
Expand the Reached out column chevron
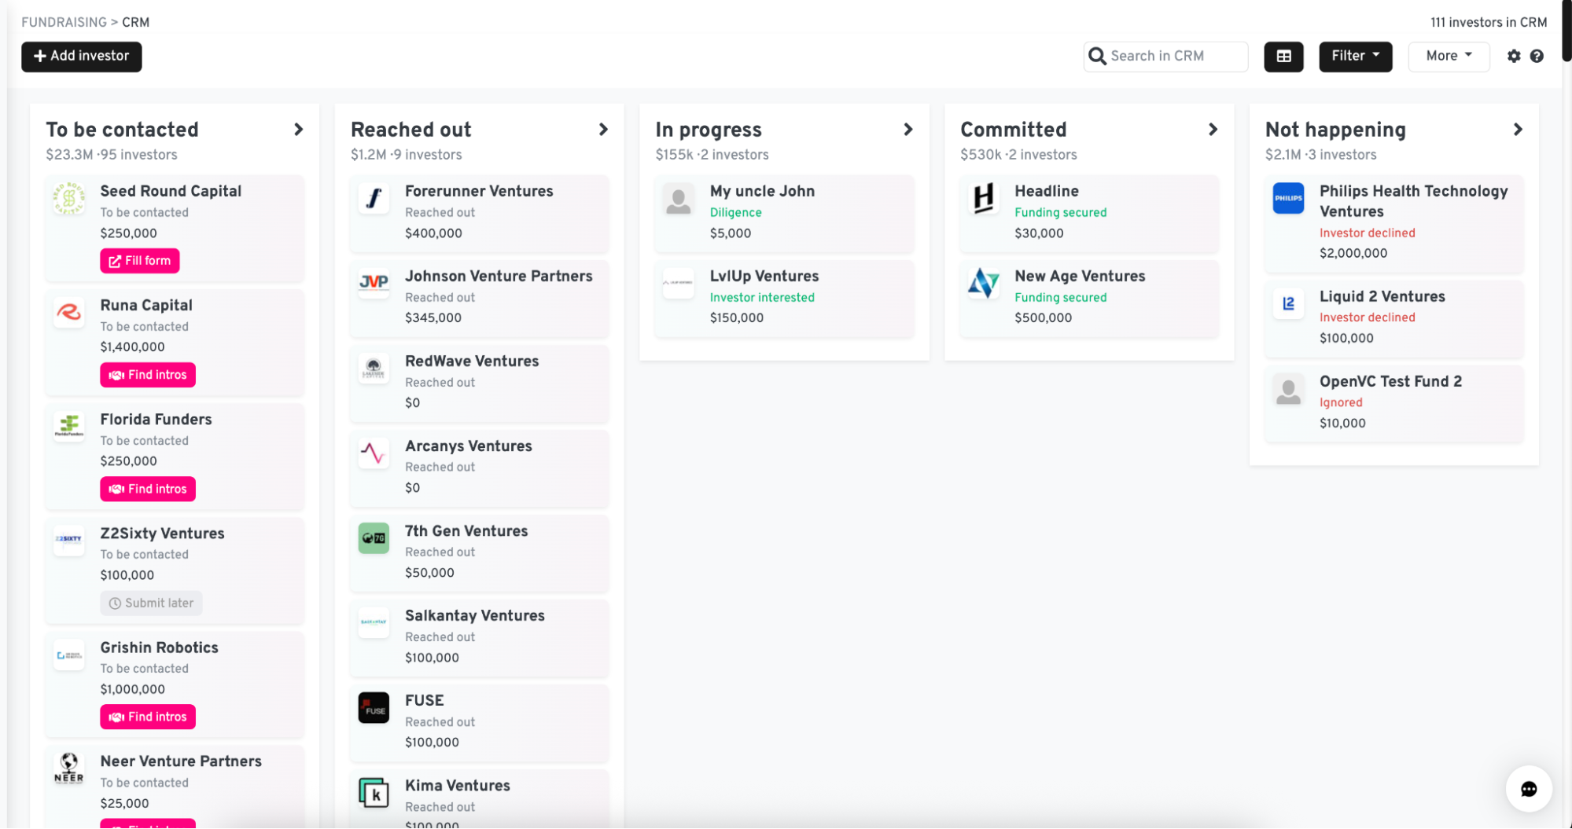pos(603,129)
